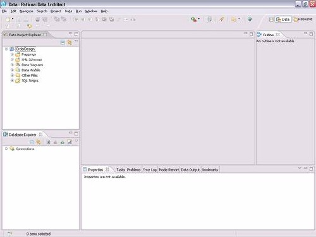Select the SQL Scripts folder icon
Viewport: 316px width, 237px height.
(x=18, y=80)
